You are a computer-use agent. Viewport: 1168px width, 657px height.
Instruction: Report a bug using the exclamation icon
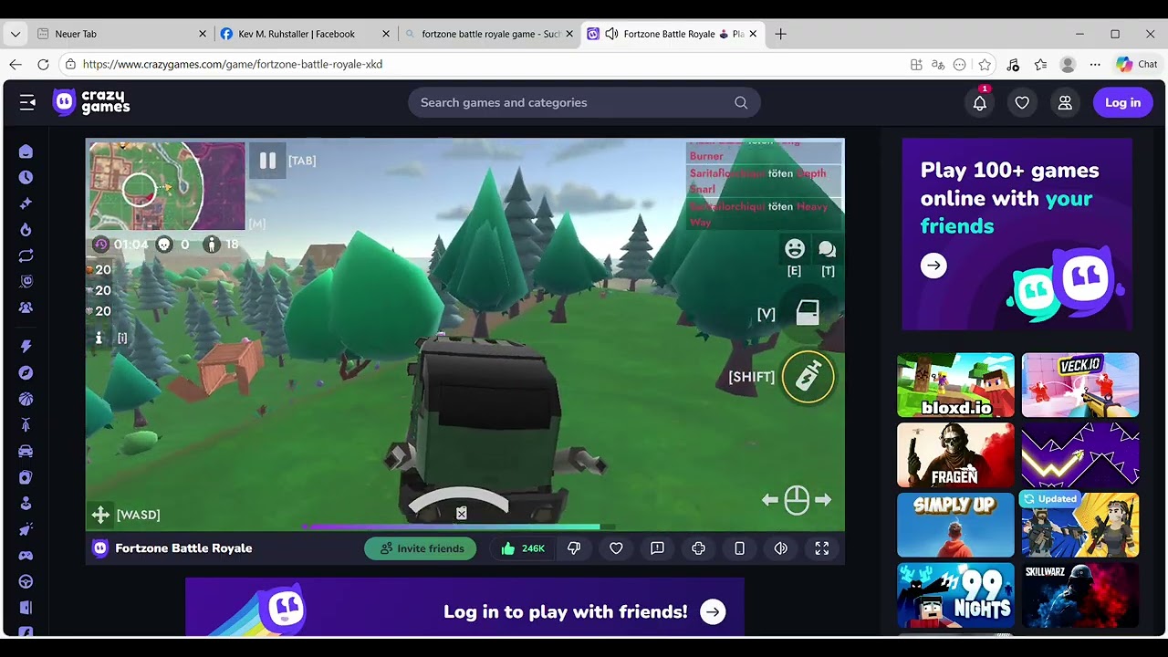[657, 548]
